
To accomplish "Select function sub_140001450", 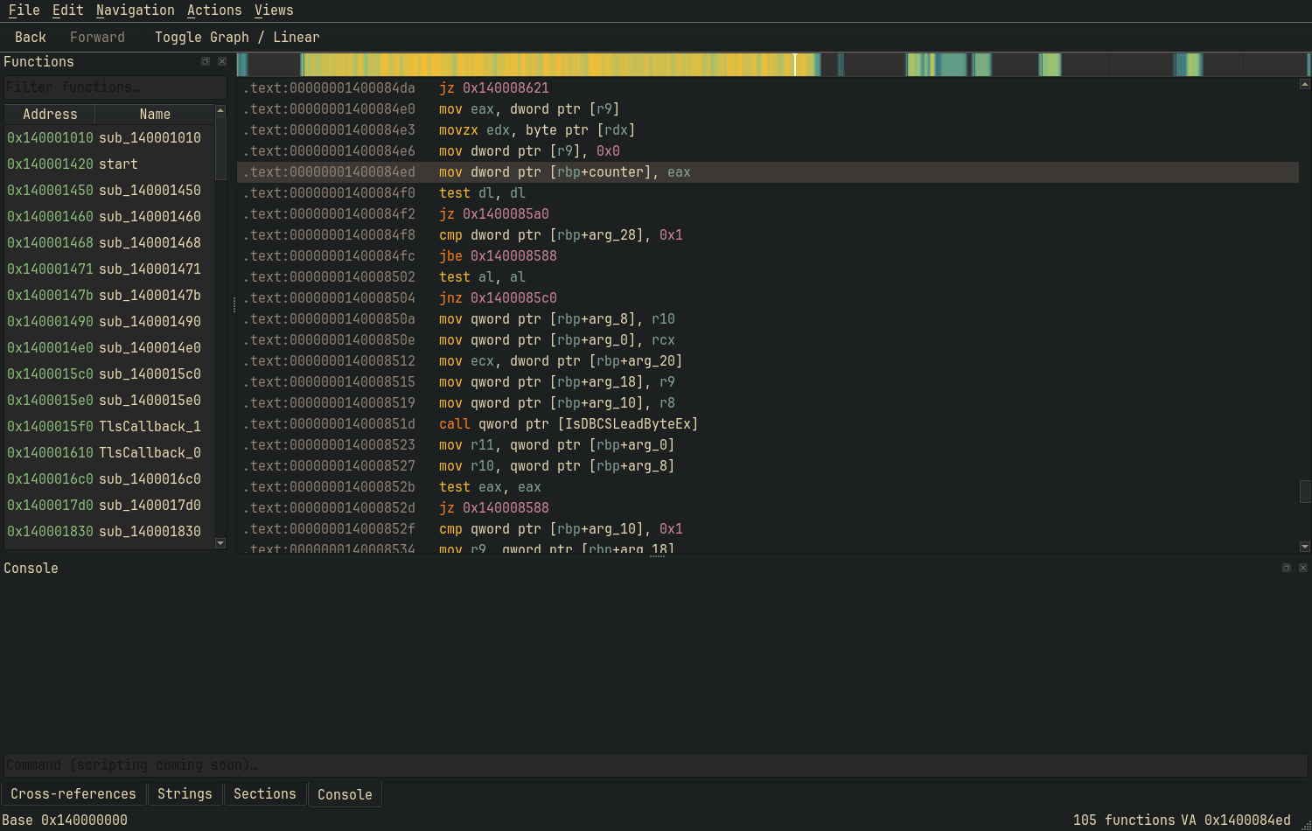I will pos(109,191).
